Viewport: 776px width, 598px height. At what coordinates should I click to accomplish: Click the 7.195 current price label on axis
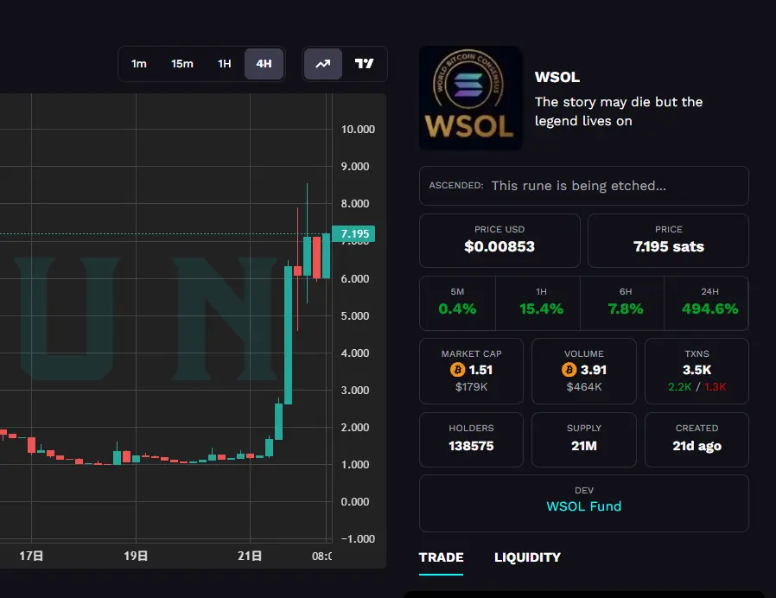(353, 233)
